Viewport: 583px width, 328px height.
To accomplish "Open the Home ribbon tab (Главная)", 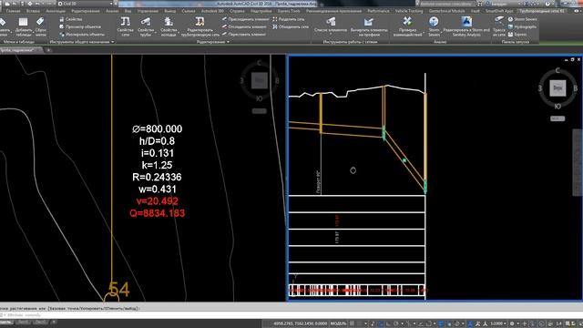I will (14, 11).
